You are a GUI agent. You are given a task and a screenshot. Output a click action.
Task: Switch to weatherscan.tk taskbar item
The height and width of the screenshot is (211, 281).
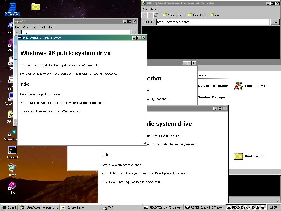39,207
